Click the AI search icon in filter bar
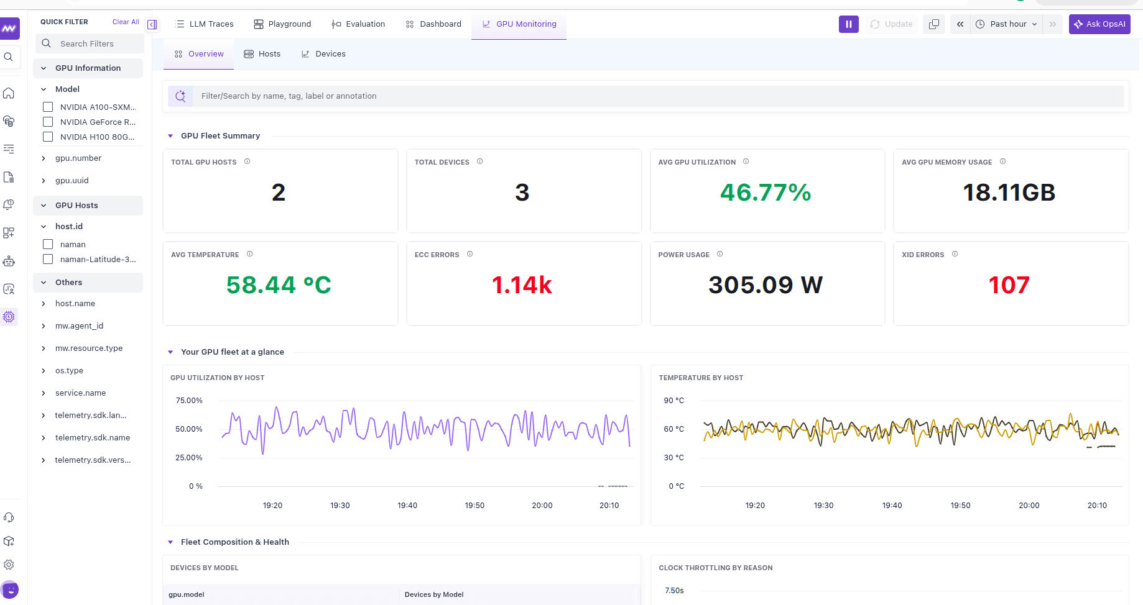The width and height of the screenshot is (1143, 605). click(x=180, y=96)
